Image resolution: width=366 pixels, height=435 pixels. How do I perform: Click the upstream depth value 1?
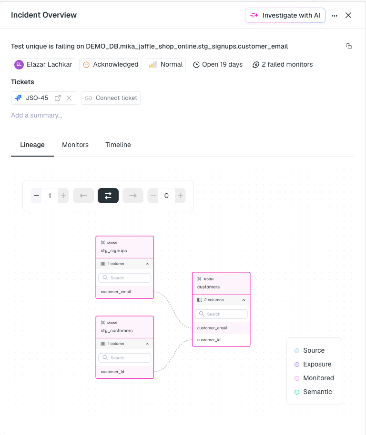point(50,196)
